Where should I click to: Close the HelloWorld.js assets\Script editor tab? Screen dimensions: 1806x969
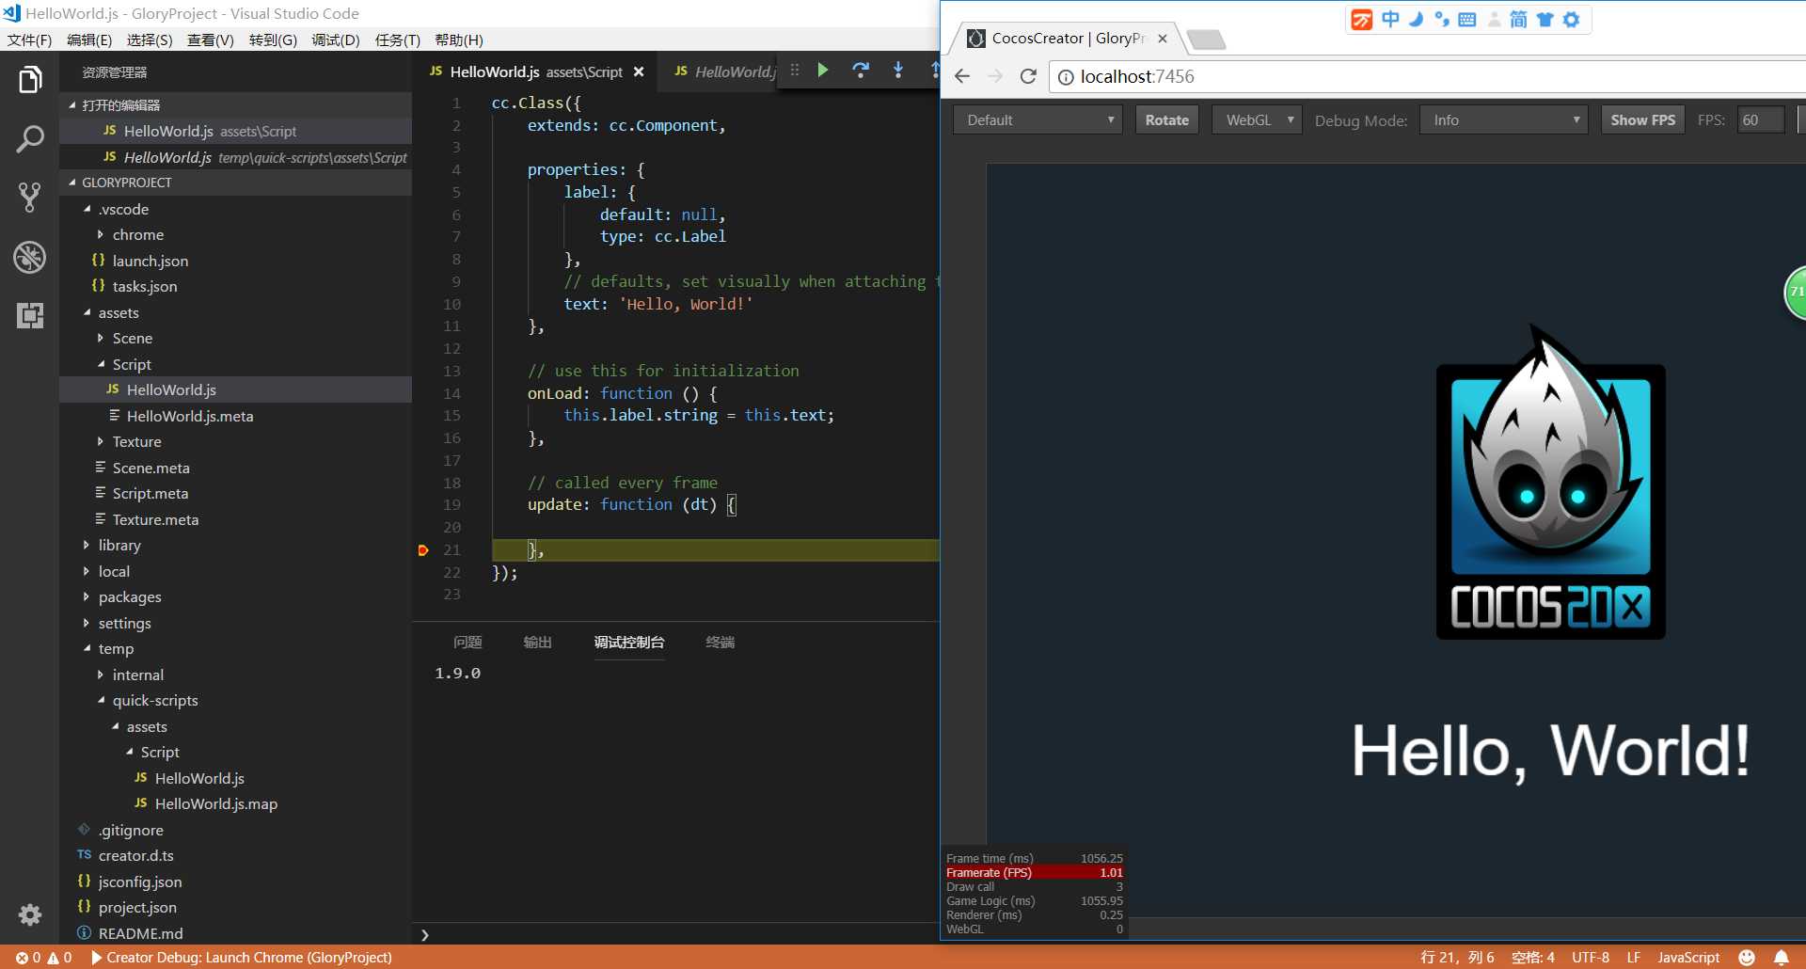[639, 71]
